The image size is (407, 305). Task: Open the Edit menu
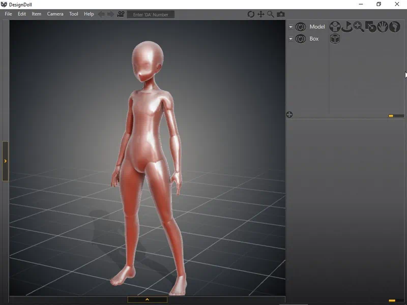tap(22, 14)
